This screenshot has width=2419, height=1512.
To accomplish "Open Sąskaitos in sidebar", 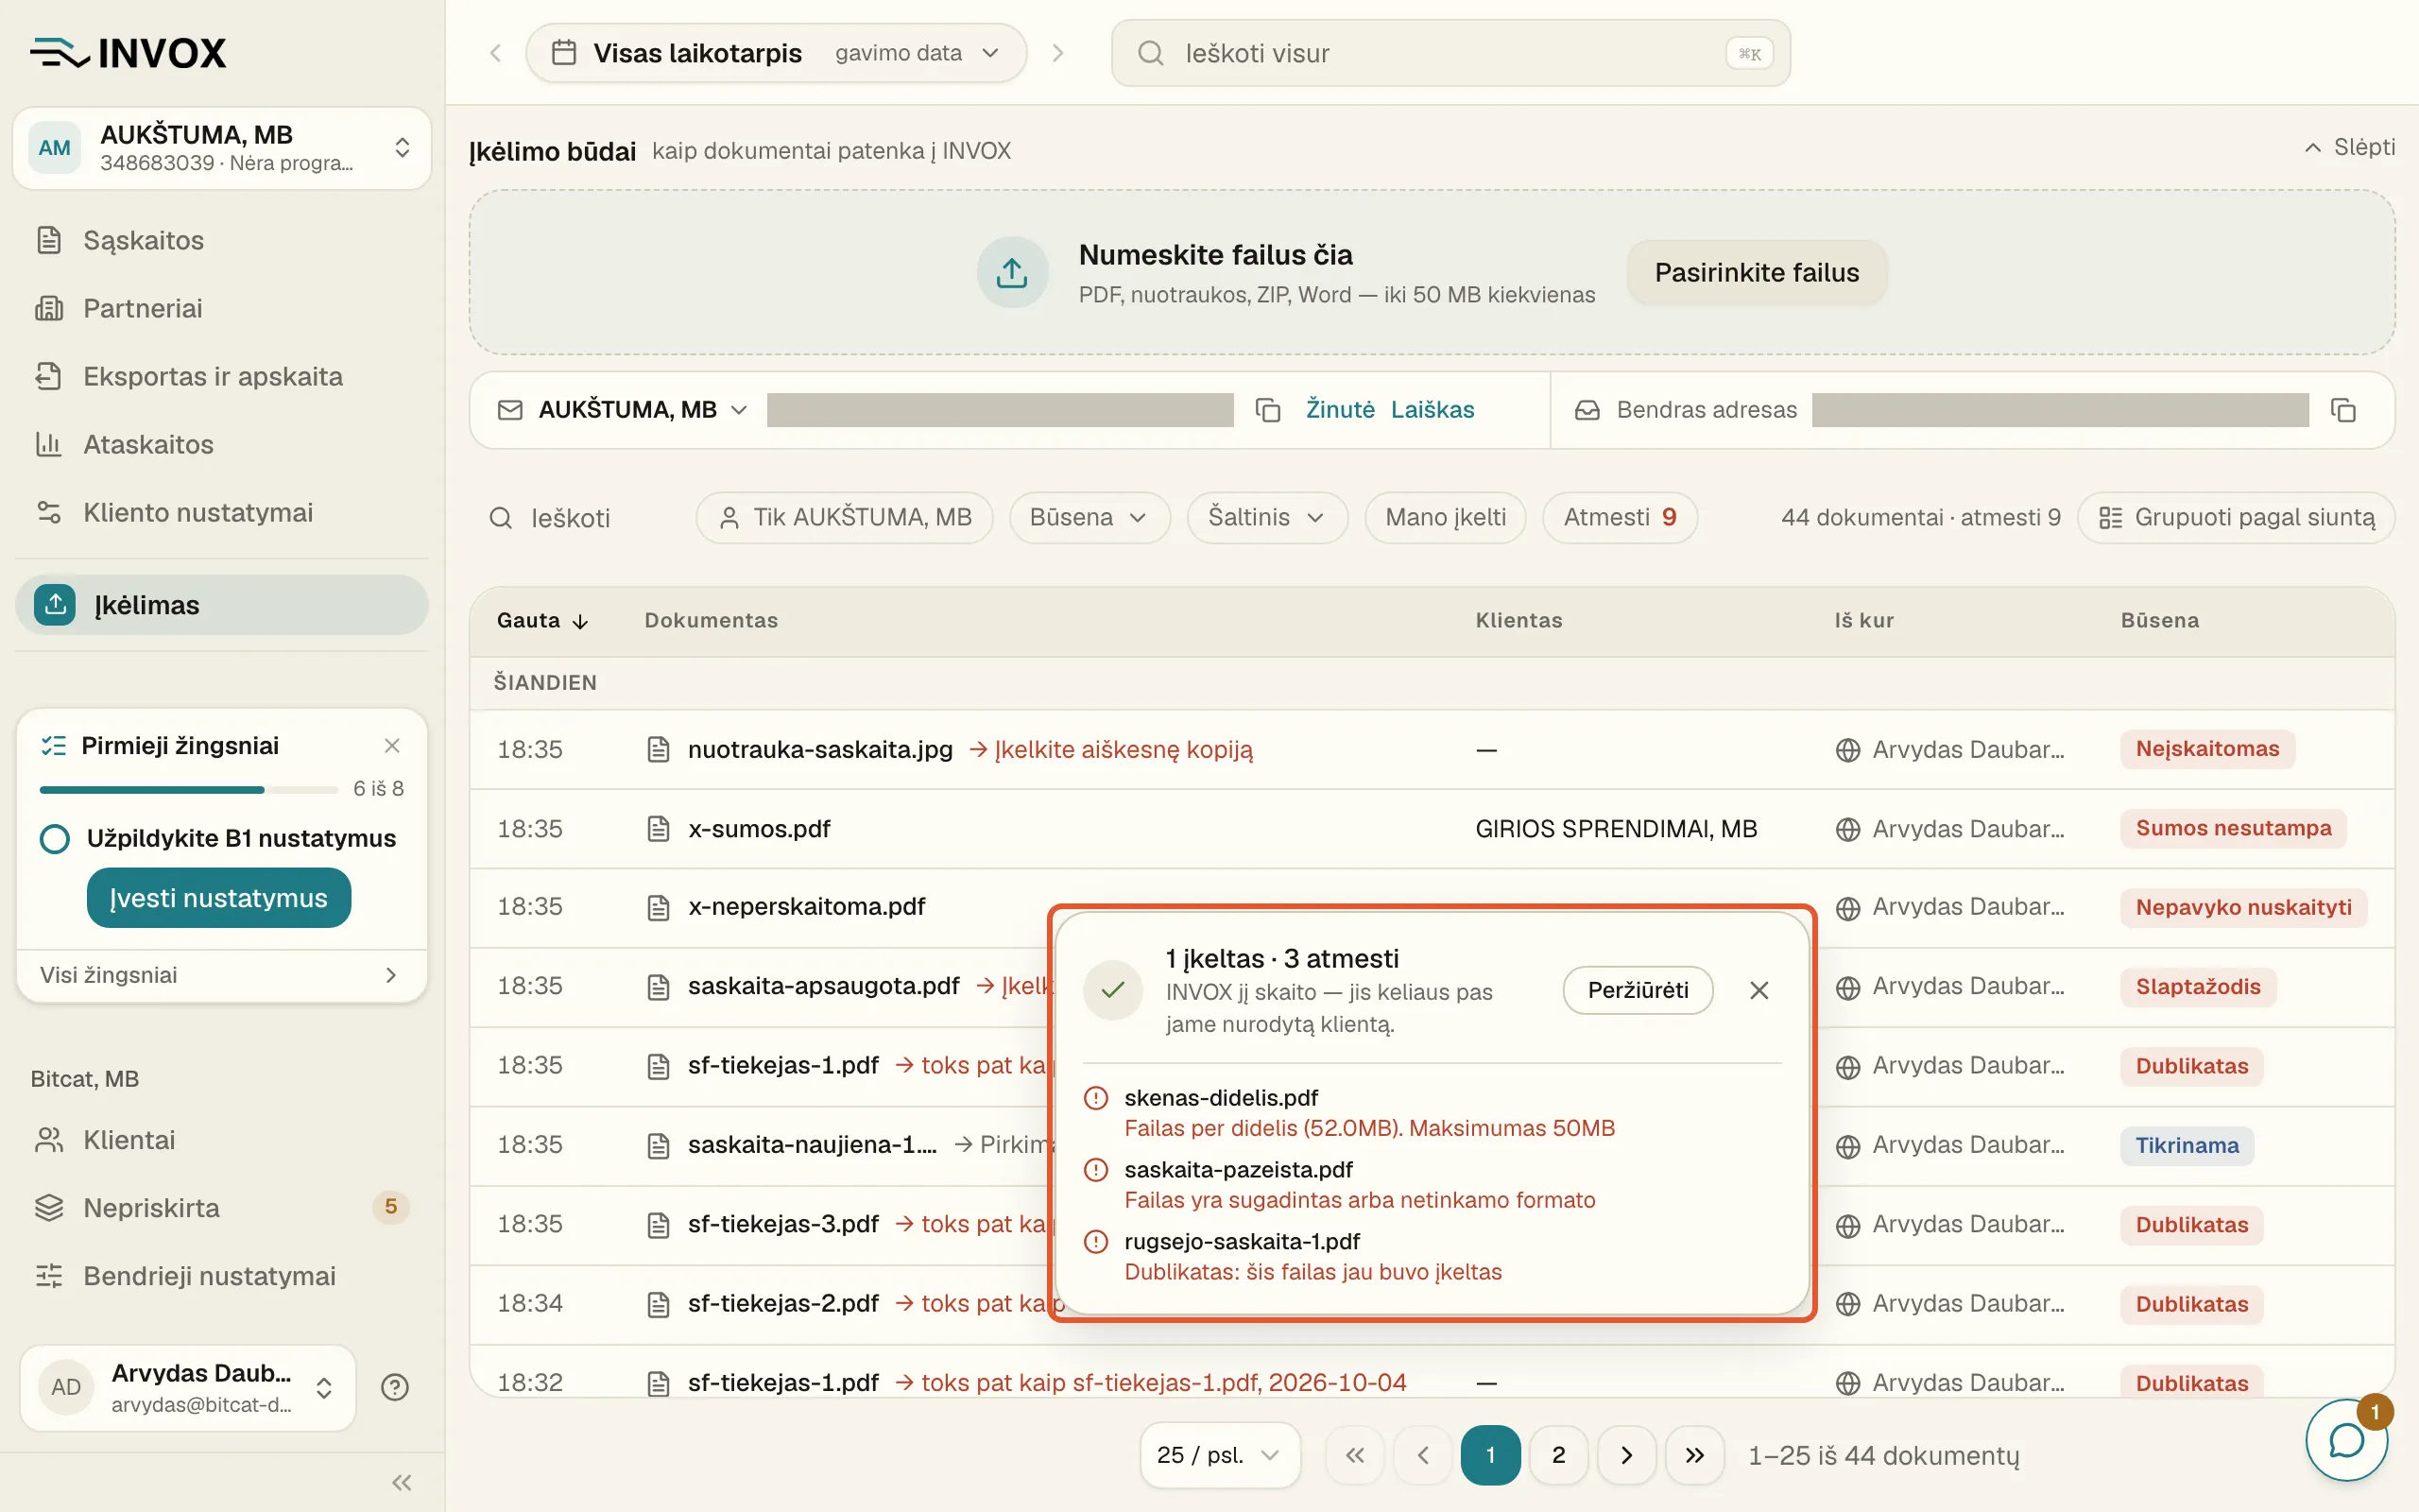I will (222, 240).
